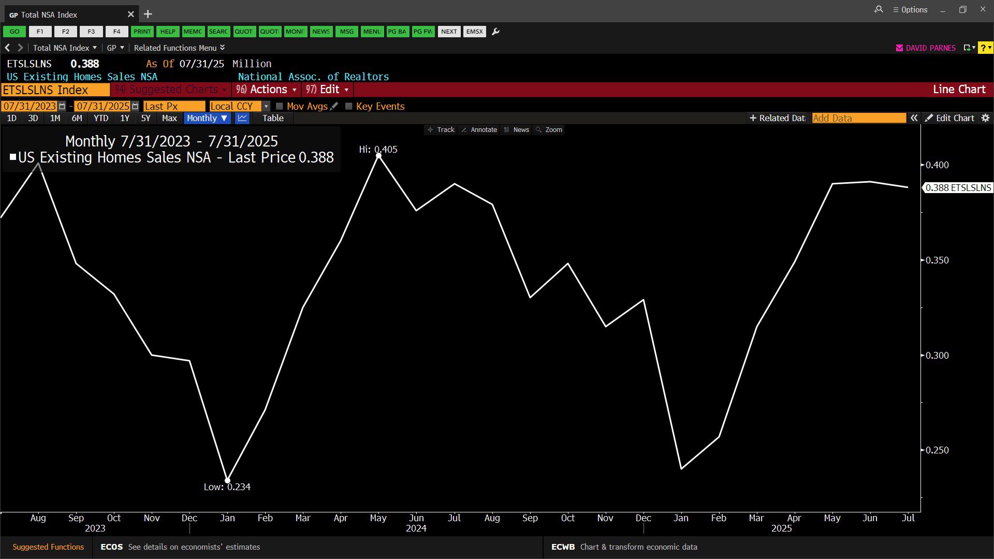Image resolution: width=994 pixels, height=559 pixels.
Task: Open chart settings gear icon
Action: (985, 118)
